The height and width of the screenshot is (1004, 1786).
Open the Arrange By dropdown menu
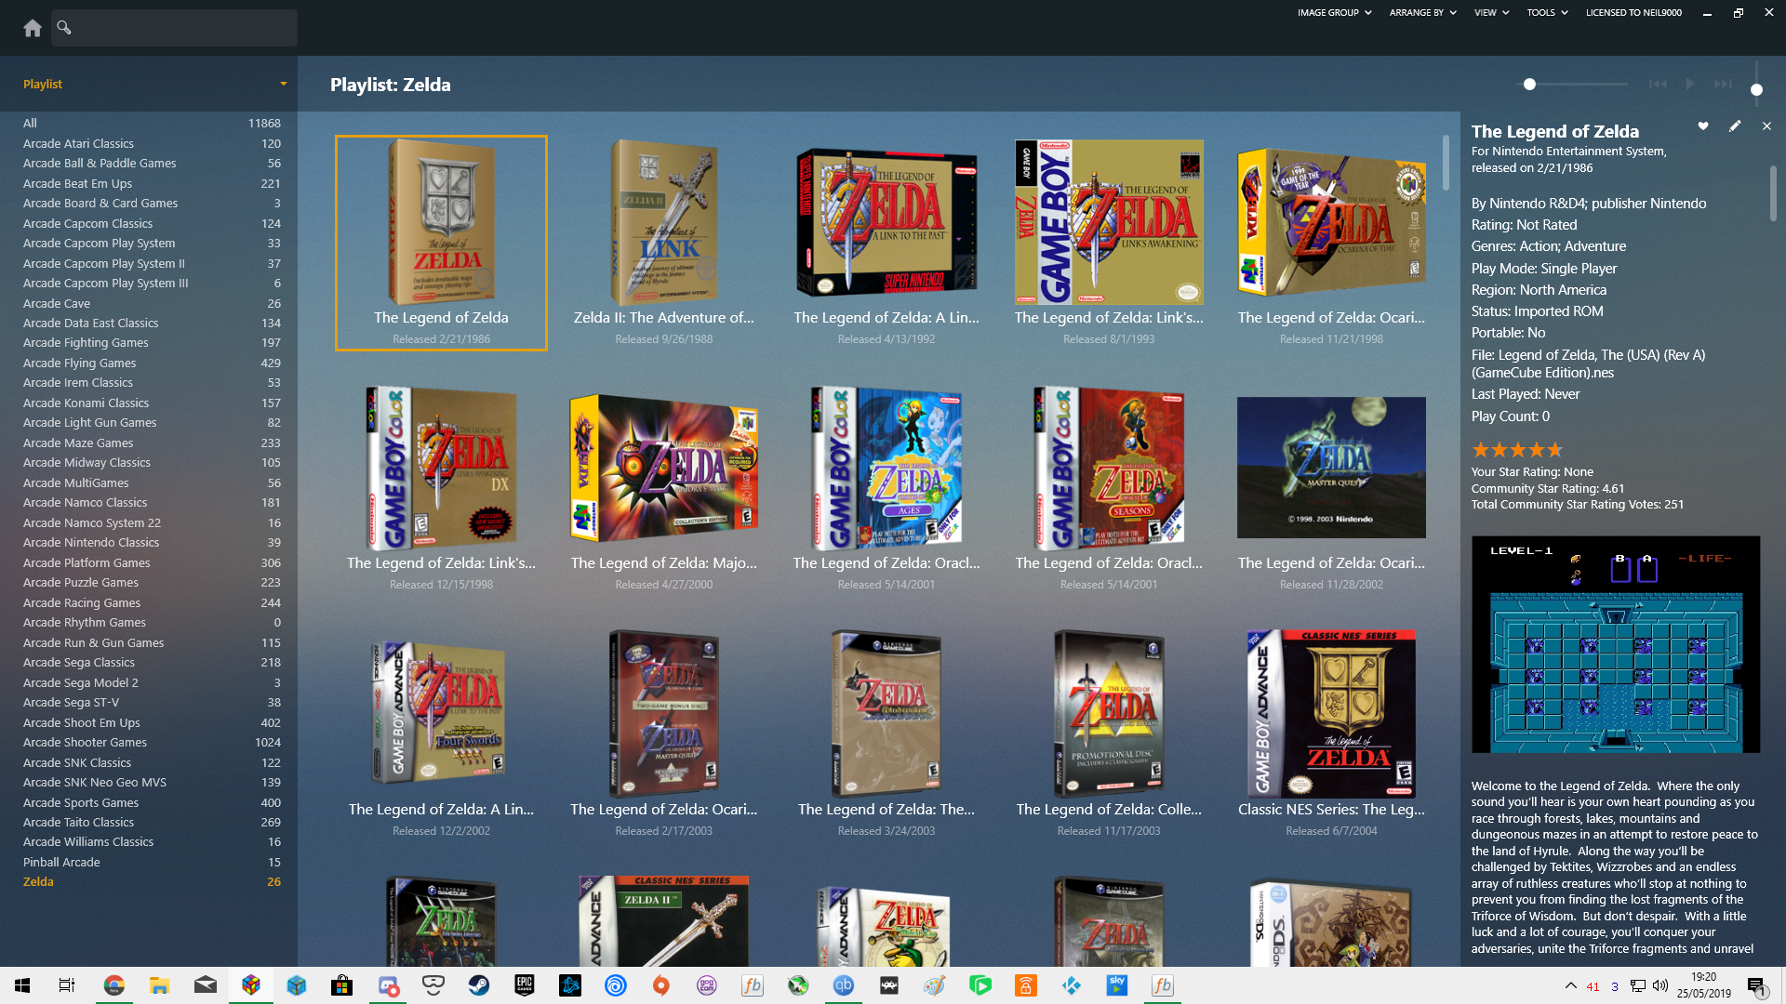pos(1422,13)
